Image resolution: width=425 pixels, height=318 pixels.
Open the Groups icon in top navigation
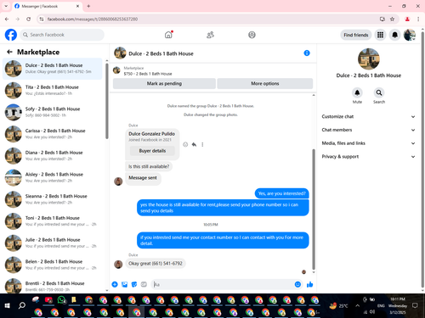click(x=252, y=35)
